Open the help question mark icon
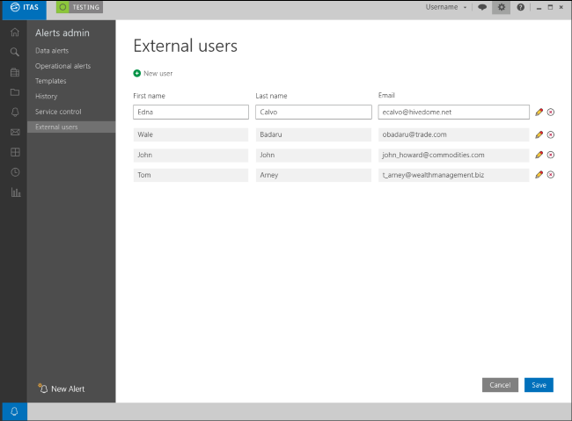The height and width of the screenshot is (421, 572). coord(521,7)
